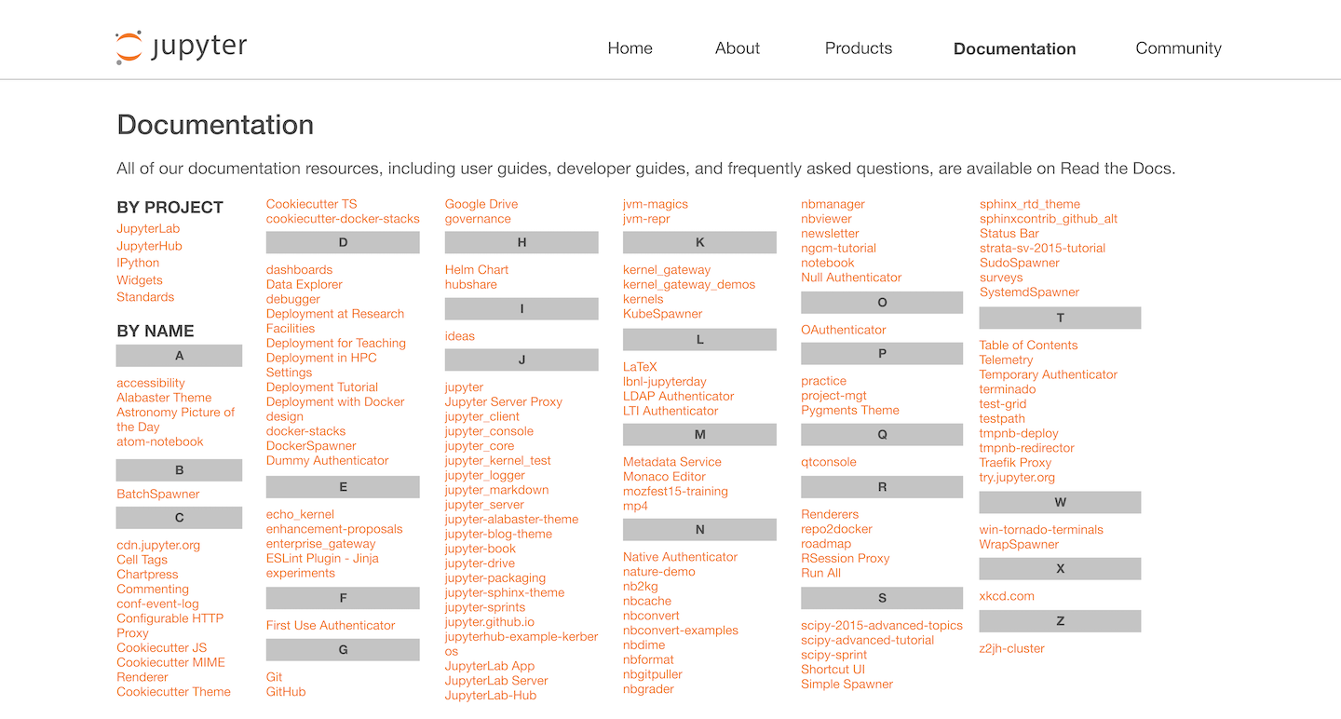Open the governance link
Image resolution: width=1341 pixels, height=719 pixels.
pyautogui.click(x=478, y=219)
